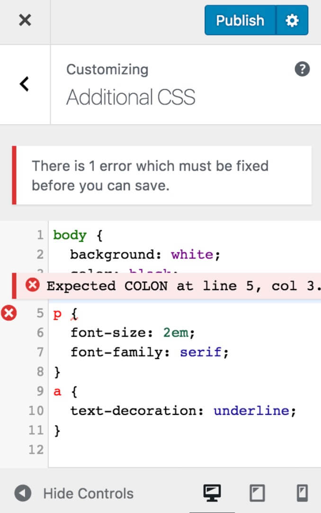This screenshot has height=513, width=321.
Task: Click line number 12 in the gutter
Action: (36, 449)
